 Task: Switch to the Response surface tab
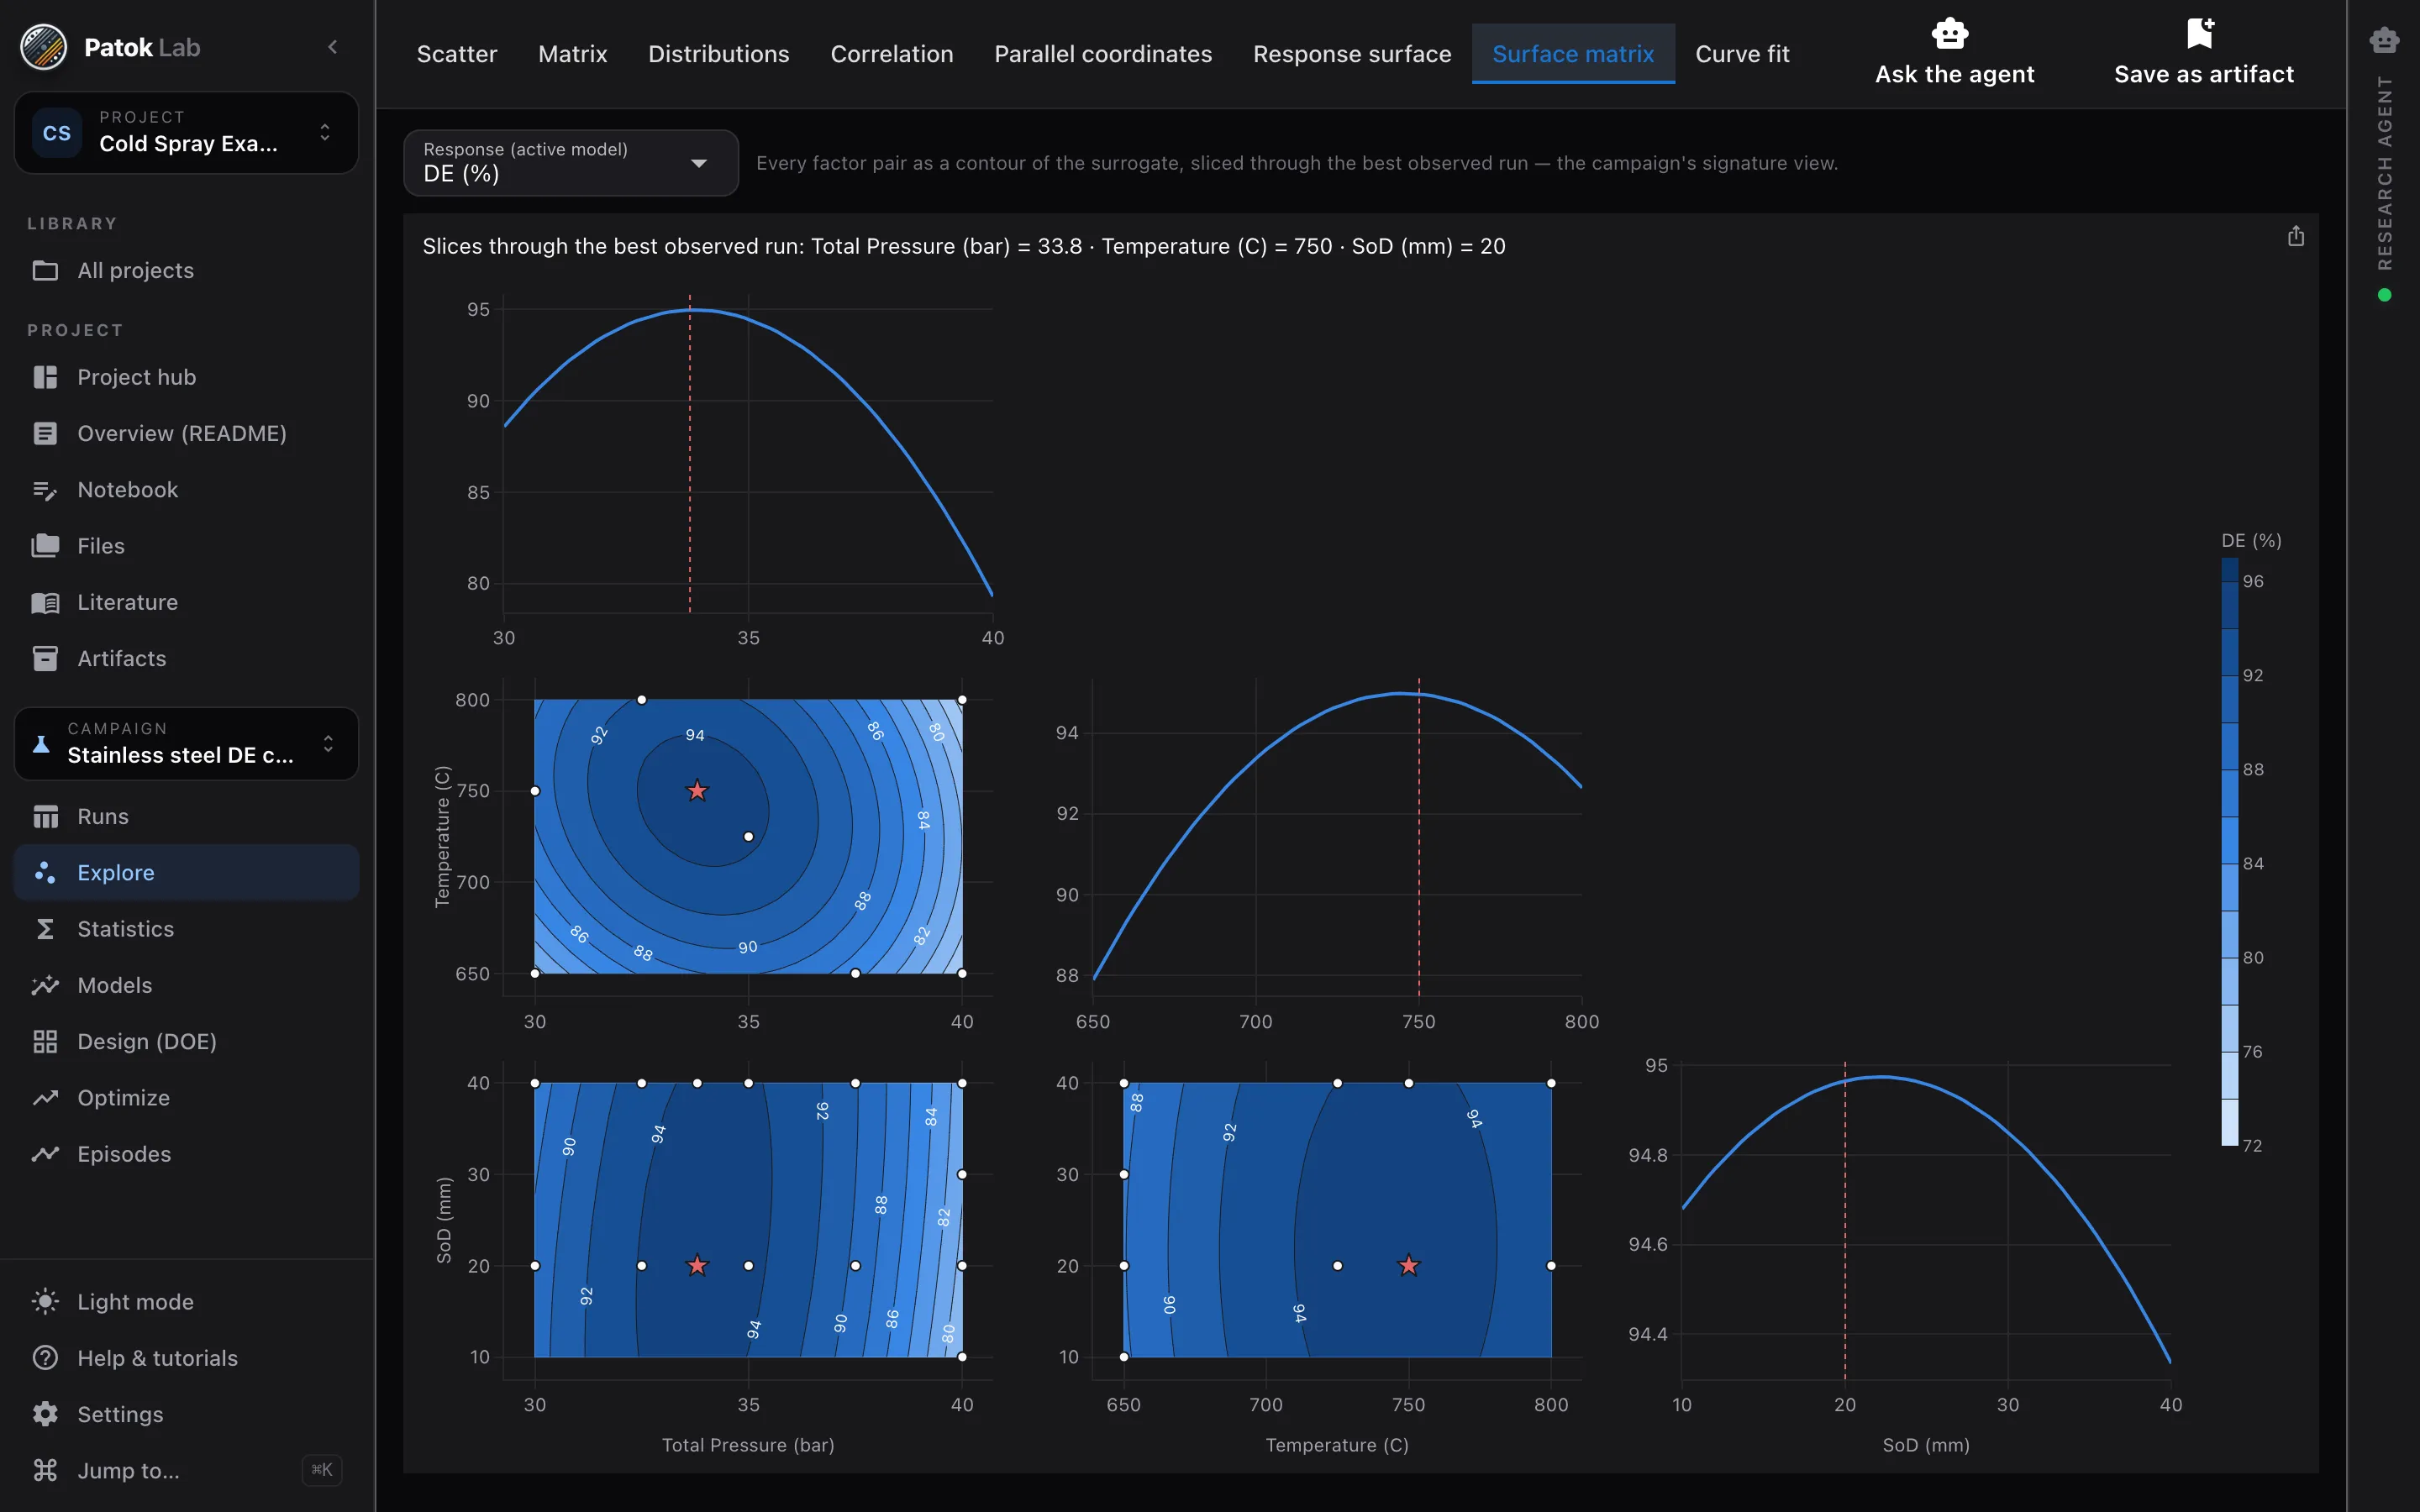click(x=1352, y=54)
